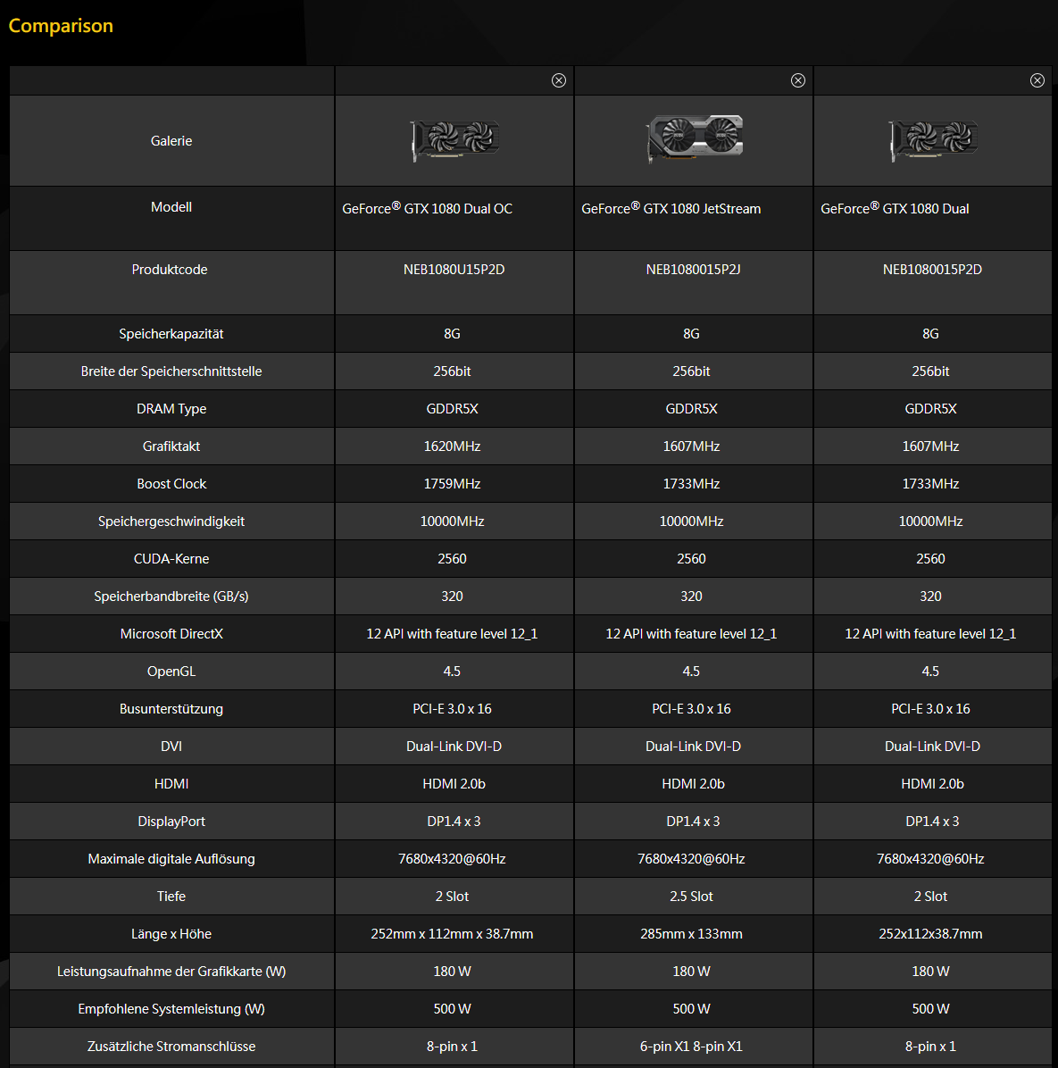Viewport: 1058px width, 1068px height.
Task: Select product code NEB1080015P2D
Action: (x=932, y=270)
